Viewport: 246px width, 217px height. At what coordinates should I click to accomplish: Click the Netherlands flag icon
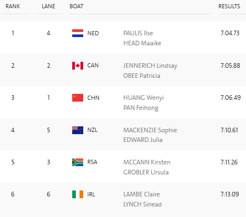78,33
